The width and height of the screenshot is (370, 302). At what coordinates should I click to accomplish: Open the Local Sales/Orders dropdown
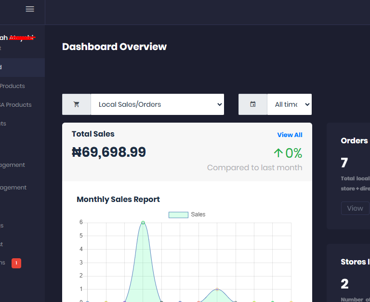[x=157, y=104]
